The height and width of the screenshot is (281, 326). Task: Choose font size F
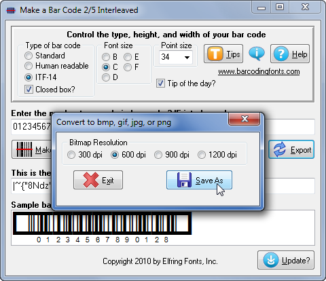coord(131,67)
